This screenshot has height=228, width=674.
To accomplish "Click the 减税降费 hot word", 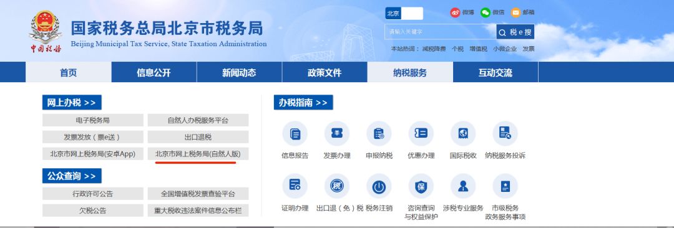I will pos(434,49).
